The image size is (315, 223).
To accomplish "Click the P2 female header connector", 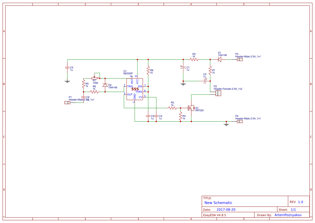I will click(218, 93).
